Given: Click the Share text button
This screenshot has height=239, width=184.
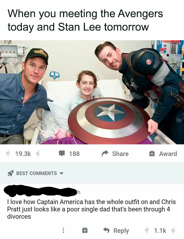Looking at the screenshot, I should pyautogui.click(x=120, y=154).
